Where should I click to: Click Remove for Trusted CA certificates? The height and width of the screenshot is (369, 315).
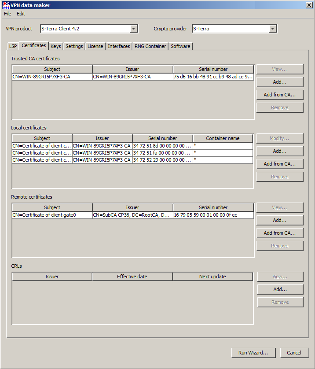pos(280,107)
